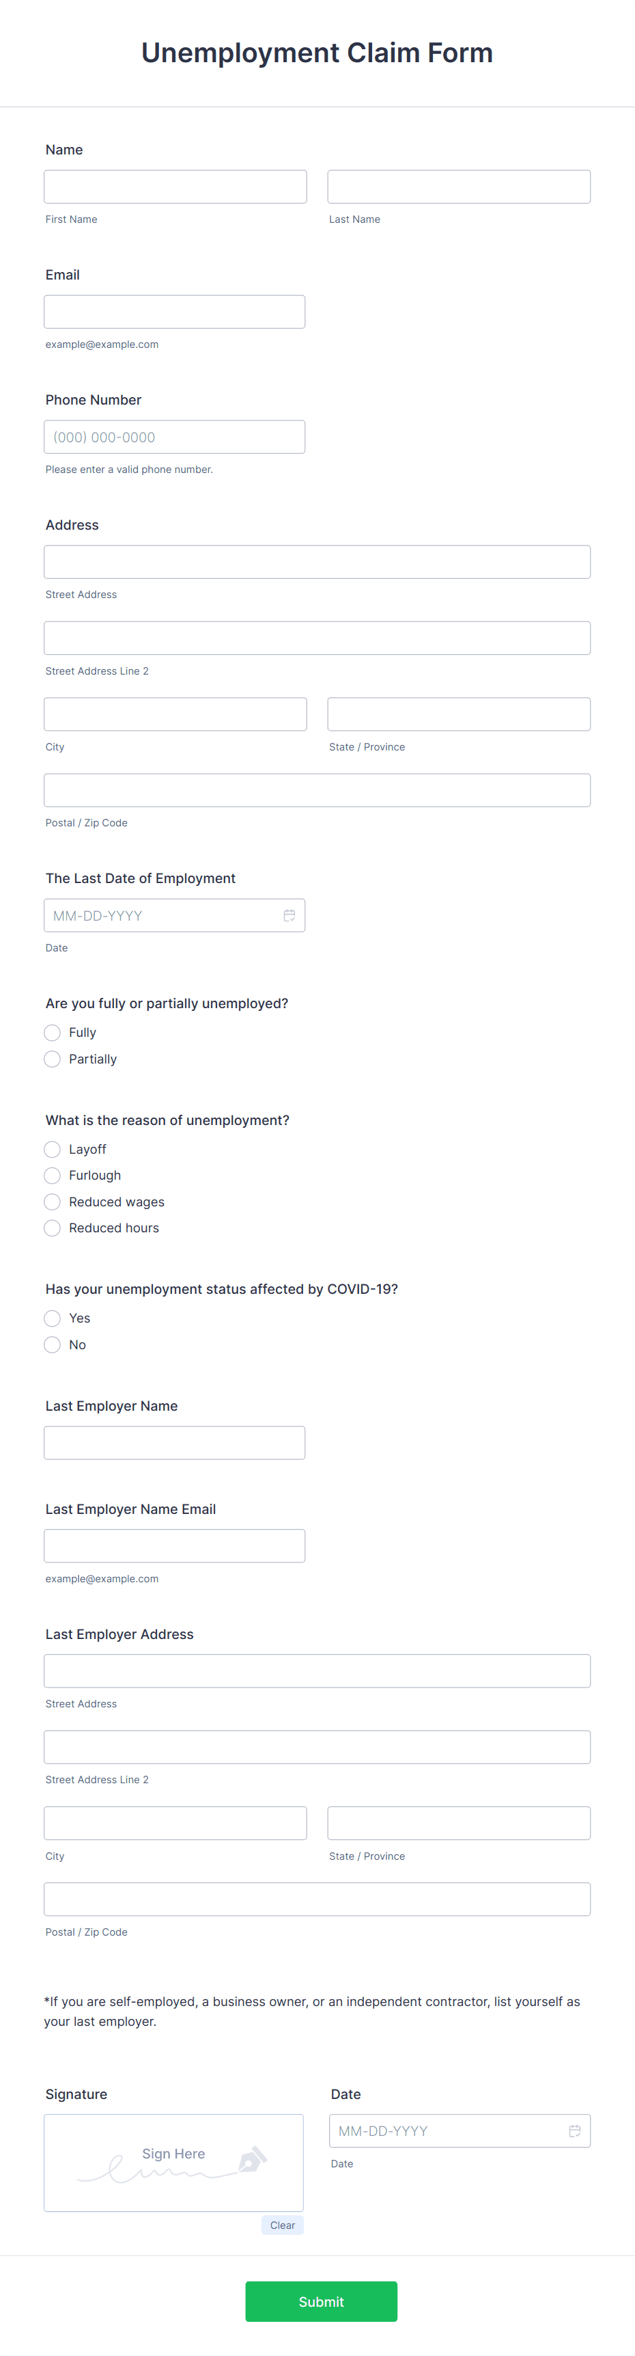The height and width of the screenshot is (2356, 635).
Task: Focus the Last Name field
Action: coord(459,187)
